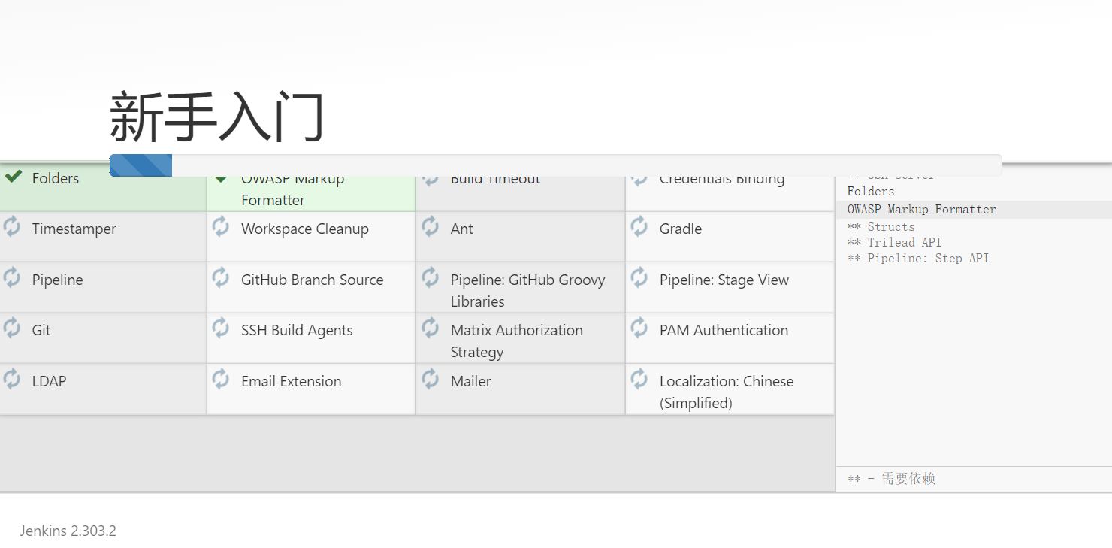
Task: Click the spinner icon beside PAM Authentication
Action: tap(639, 328)
